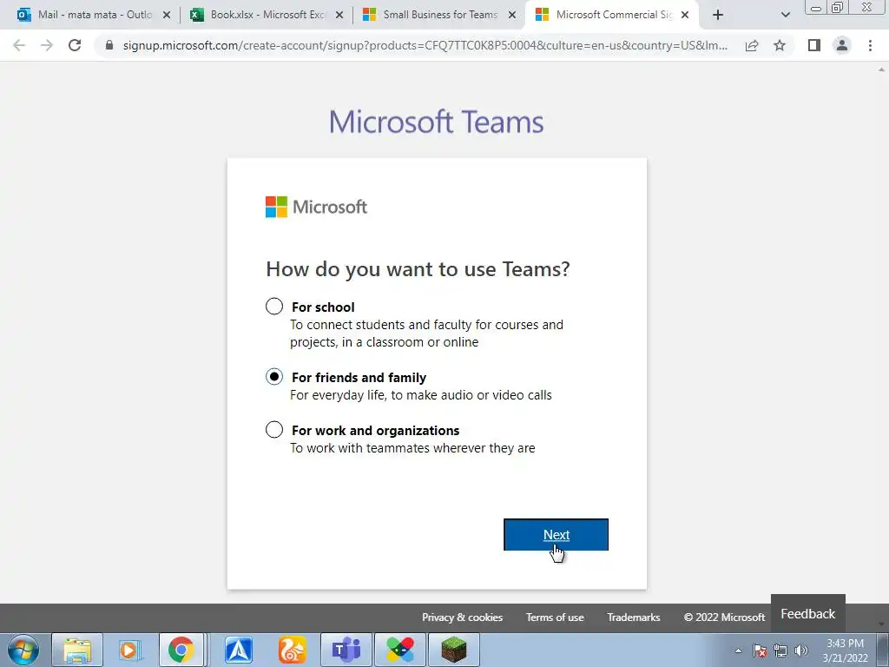Open the network status tray icon
Screen dimensions: 889x667
tap(780, 650)
